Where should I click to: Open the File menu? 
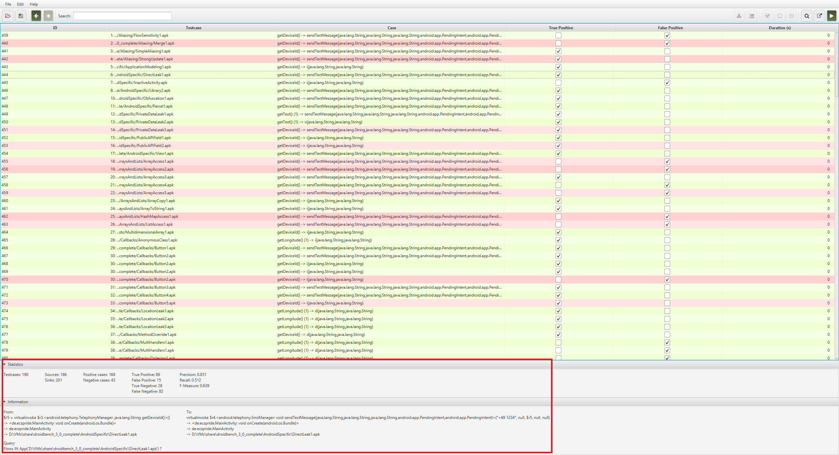(x=8, y=4)
